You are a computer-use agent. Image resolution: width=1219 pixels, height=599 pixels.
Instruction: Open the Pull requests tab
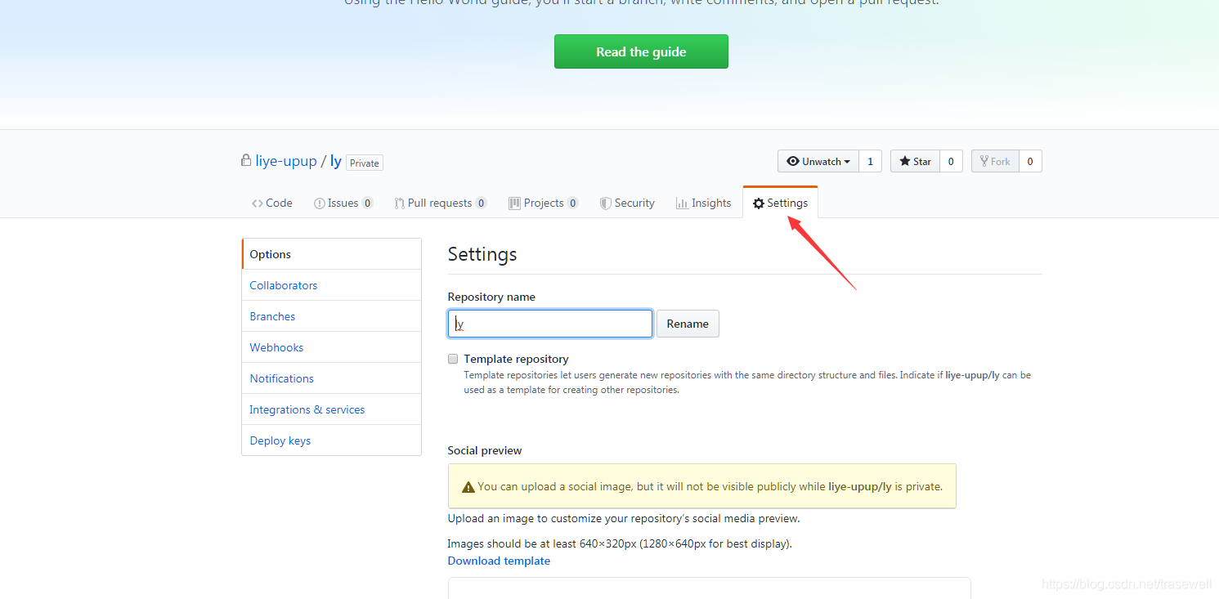click(441, 203)
